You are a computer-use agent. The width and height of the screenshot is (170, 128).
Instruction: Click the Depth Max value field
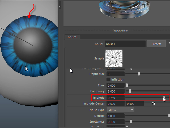[x=115, y=74]
